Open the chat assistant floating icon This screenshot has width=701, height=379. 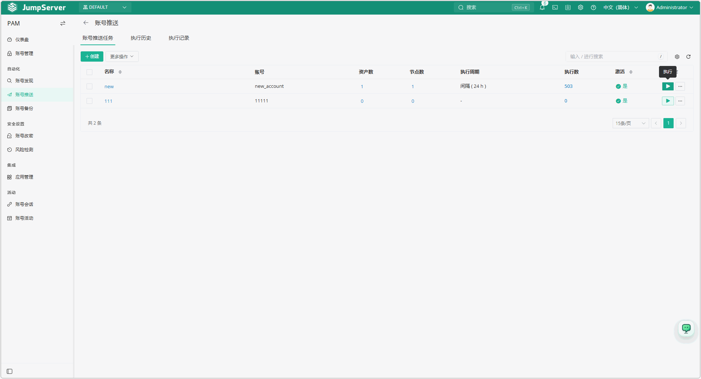pyautogui.click(x=686, y=329)
